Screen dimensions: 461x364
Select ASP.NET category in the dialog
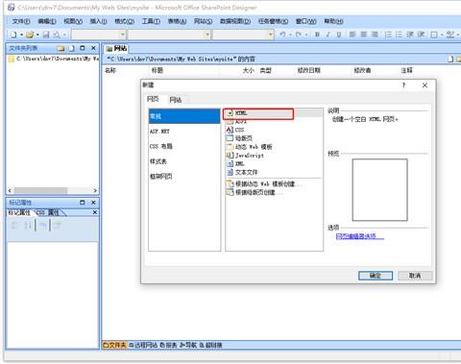pos(184,132)
